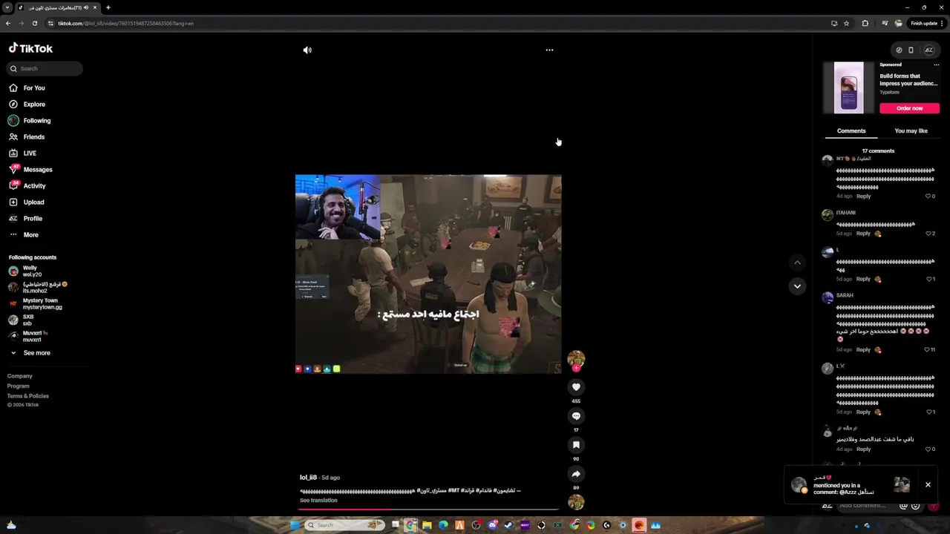Reply to the SARAH comment

[863, 349]
